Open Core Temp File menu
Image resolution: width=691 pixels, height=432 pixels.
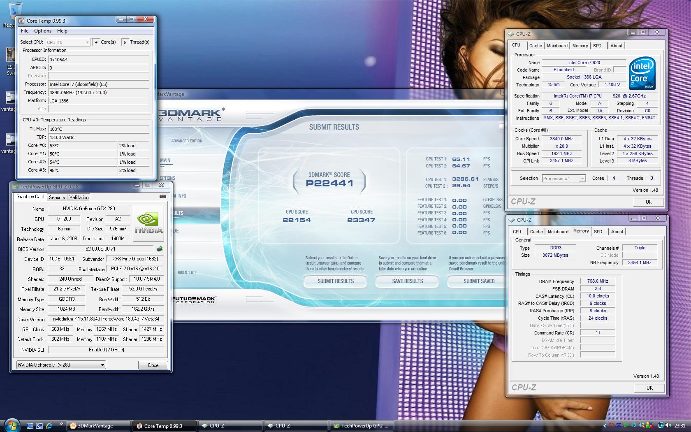coord(25,31)
